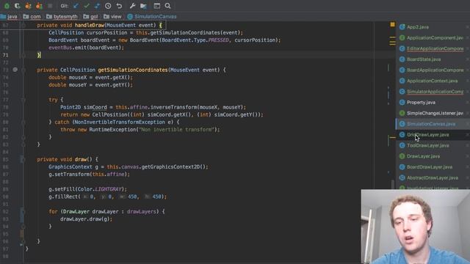470x264 pixels.
Task: Collapse the handleDraw method fold marker
Action: point(23,25)
